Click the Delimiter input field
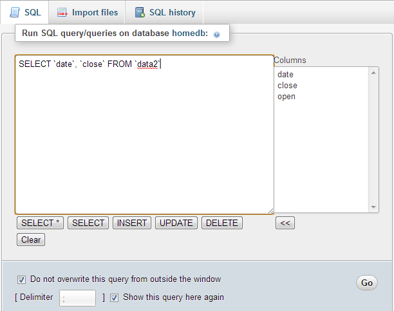The image size is (394, 311). (x=77, y=298)
